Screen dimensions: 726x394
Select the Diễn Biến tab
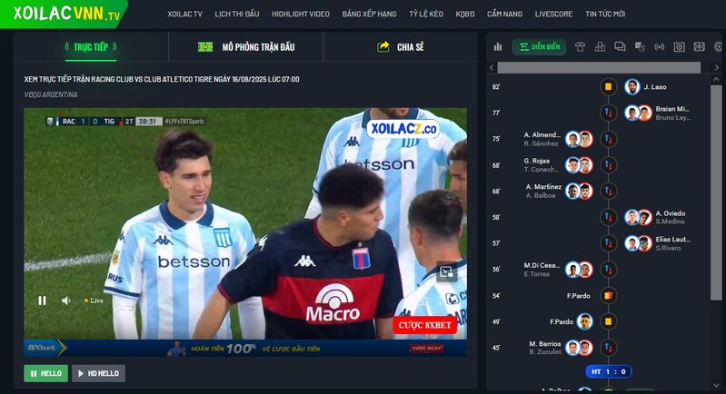[x=539, y=46]
